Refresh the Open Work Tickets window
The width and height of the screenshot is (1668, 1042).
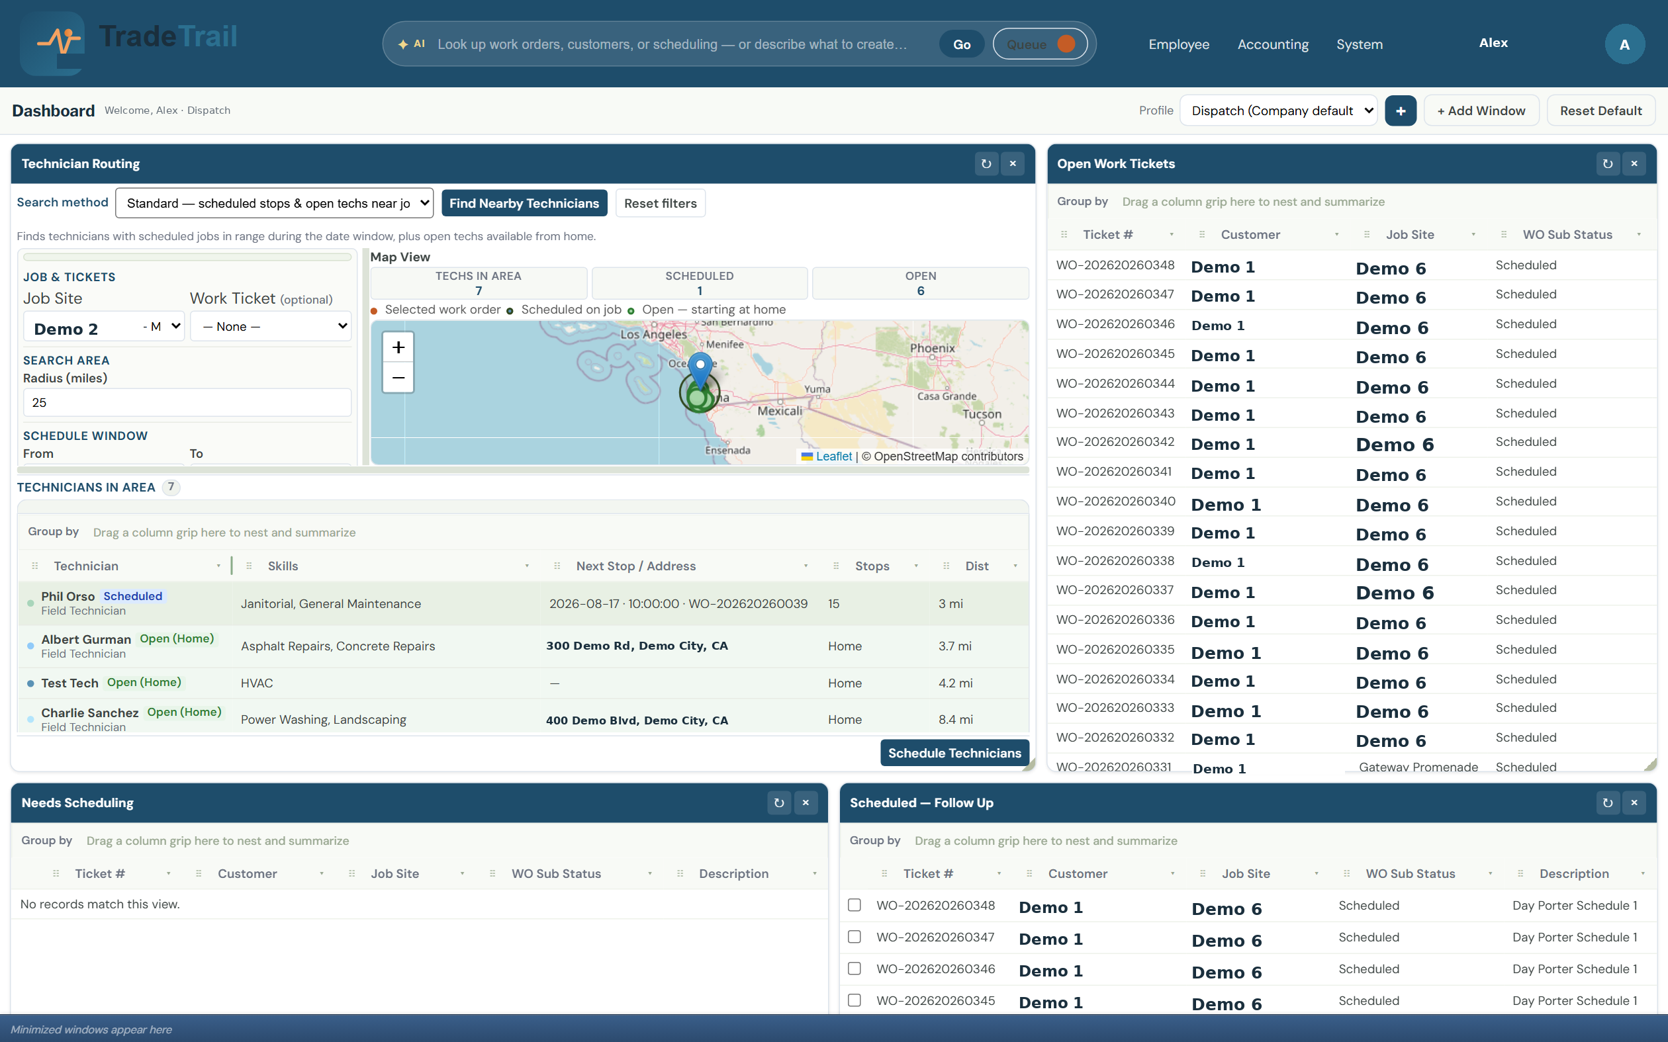pyautogui.click(x=1607, y=164)
